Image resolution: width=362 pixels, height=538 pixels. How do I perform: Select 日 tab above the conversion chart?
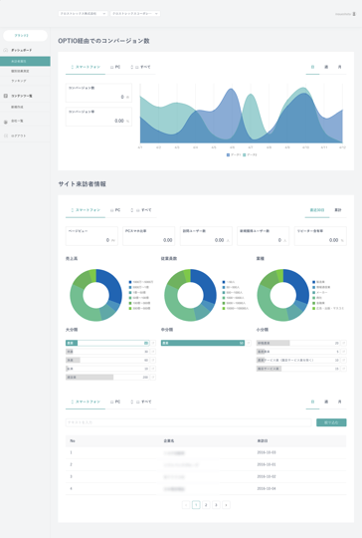pyautogui.click(x=312, y=67)
